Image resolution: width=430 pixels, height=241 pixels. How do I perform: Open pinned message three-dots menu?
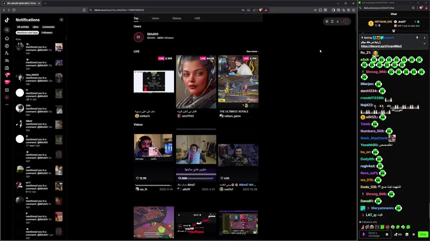click(424, 38)
